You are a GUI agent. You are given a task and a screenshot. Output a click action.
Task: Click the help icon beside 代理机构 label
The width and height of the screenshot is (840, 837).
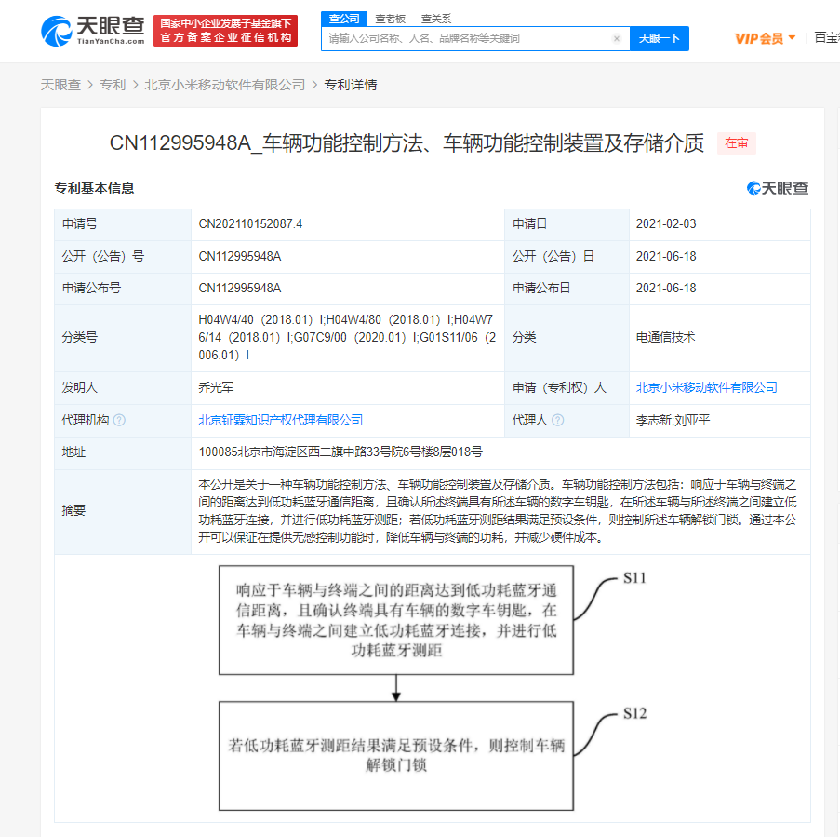(x=120, y=420)
